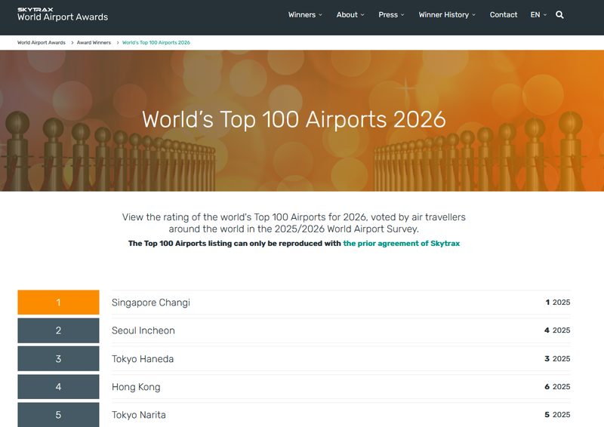Expand the Press menu
Screen dimensions: 604x427
coord(391,15)
